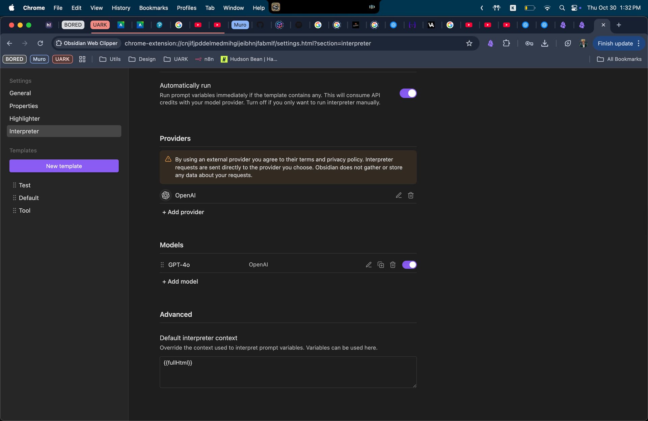This screenshot has width=648, height=421.
Task: Click Add model link
Action: pos(180,281)
